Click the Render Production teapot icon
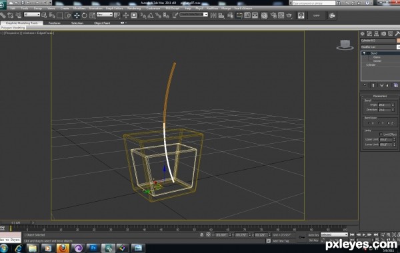Viewport: 400px width, 253px height. coord(289,15)
